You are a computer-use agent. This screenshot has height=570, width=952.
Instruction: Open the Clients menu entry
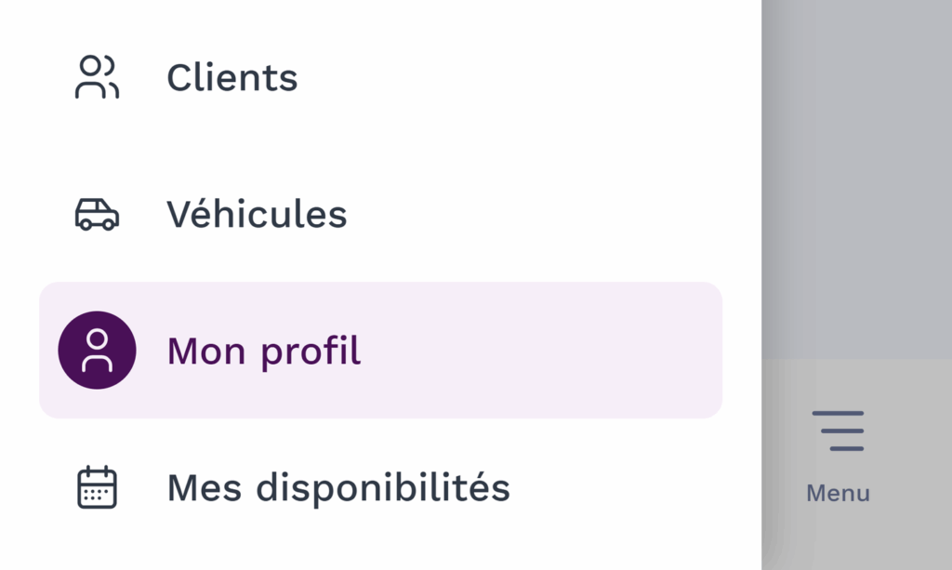232,77
